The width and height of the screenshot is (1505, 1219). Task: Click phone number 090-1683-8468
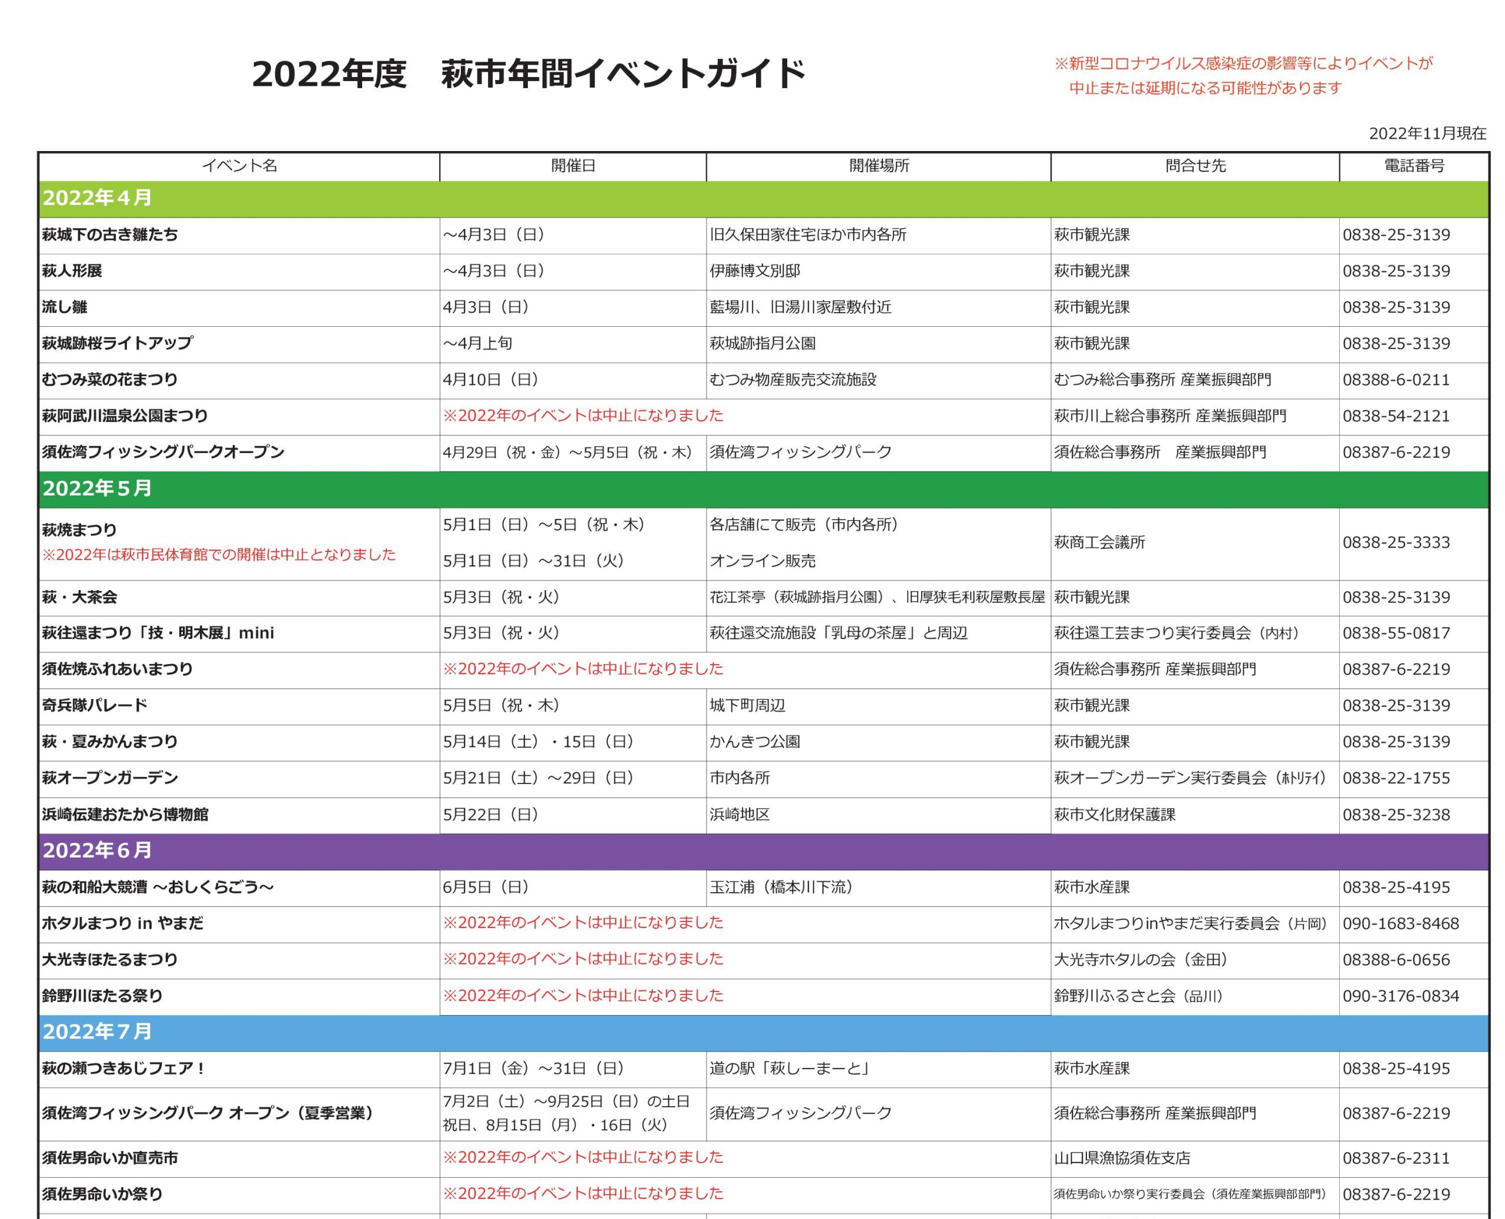tap(1401, 923)
